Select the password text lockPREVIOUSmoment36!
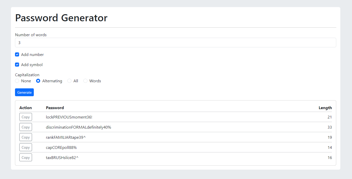Screen dimensions: 352x179 [69, 117]
